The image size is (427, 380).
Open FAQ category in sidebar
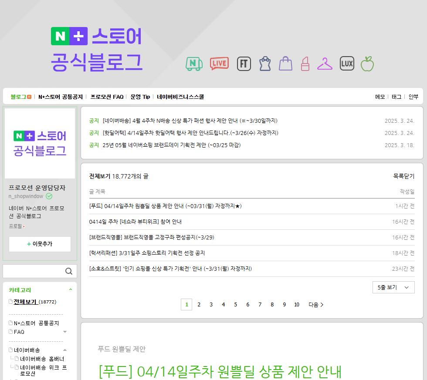point(19,332)
